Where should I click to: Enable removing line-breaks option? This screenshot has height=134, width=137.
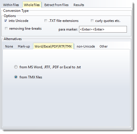coord(6,29)
